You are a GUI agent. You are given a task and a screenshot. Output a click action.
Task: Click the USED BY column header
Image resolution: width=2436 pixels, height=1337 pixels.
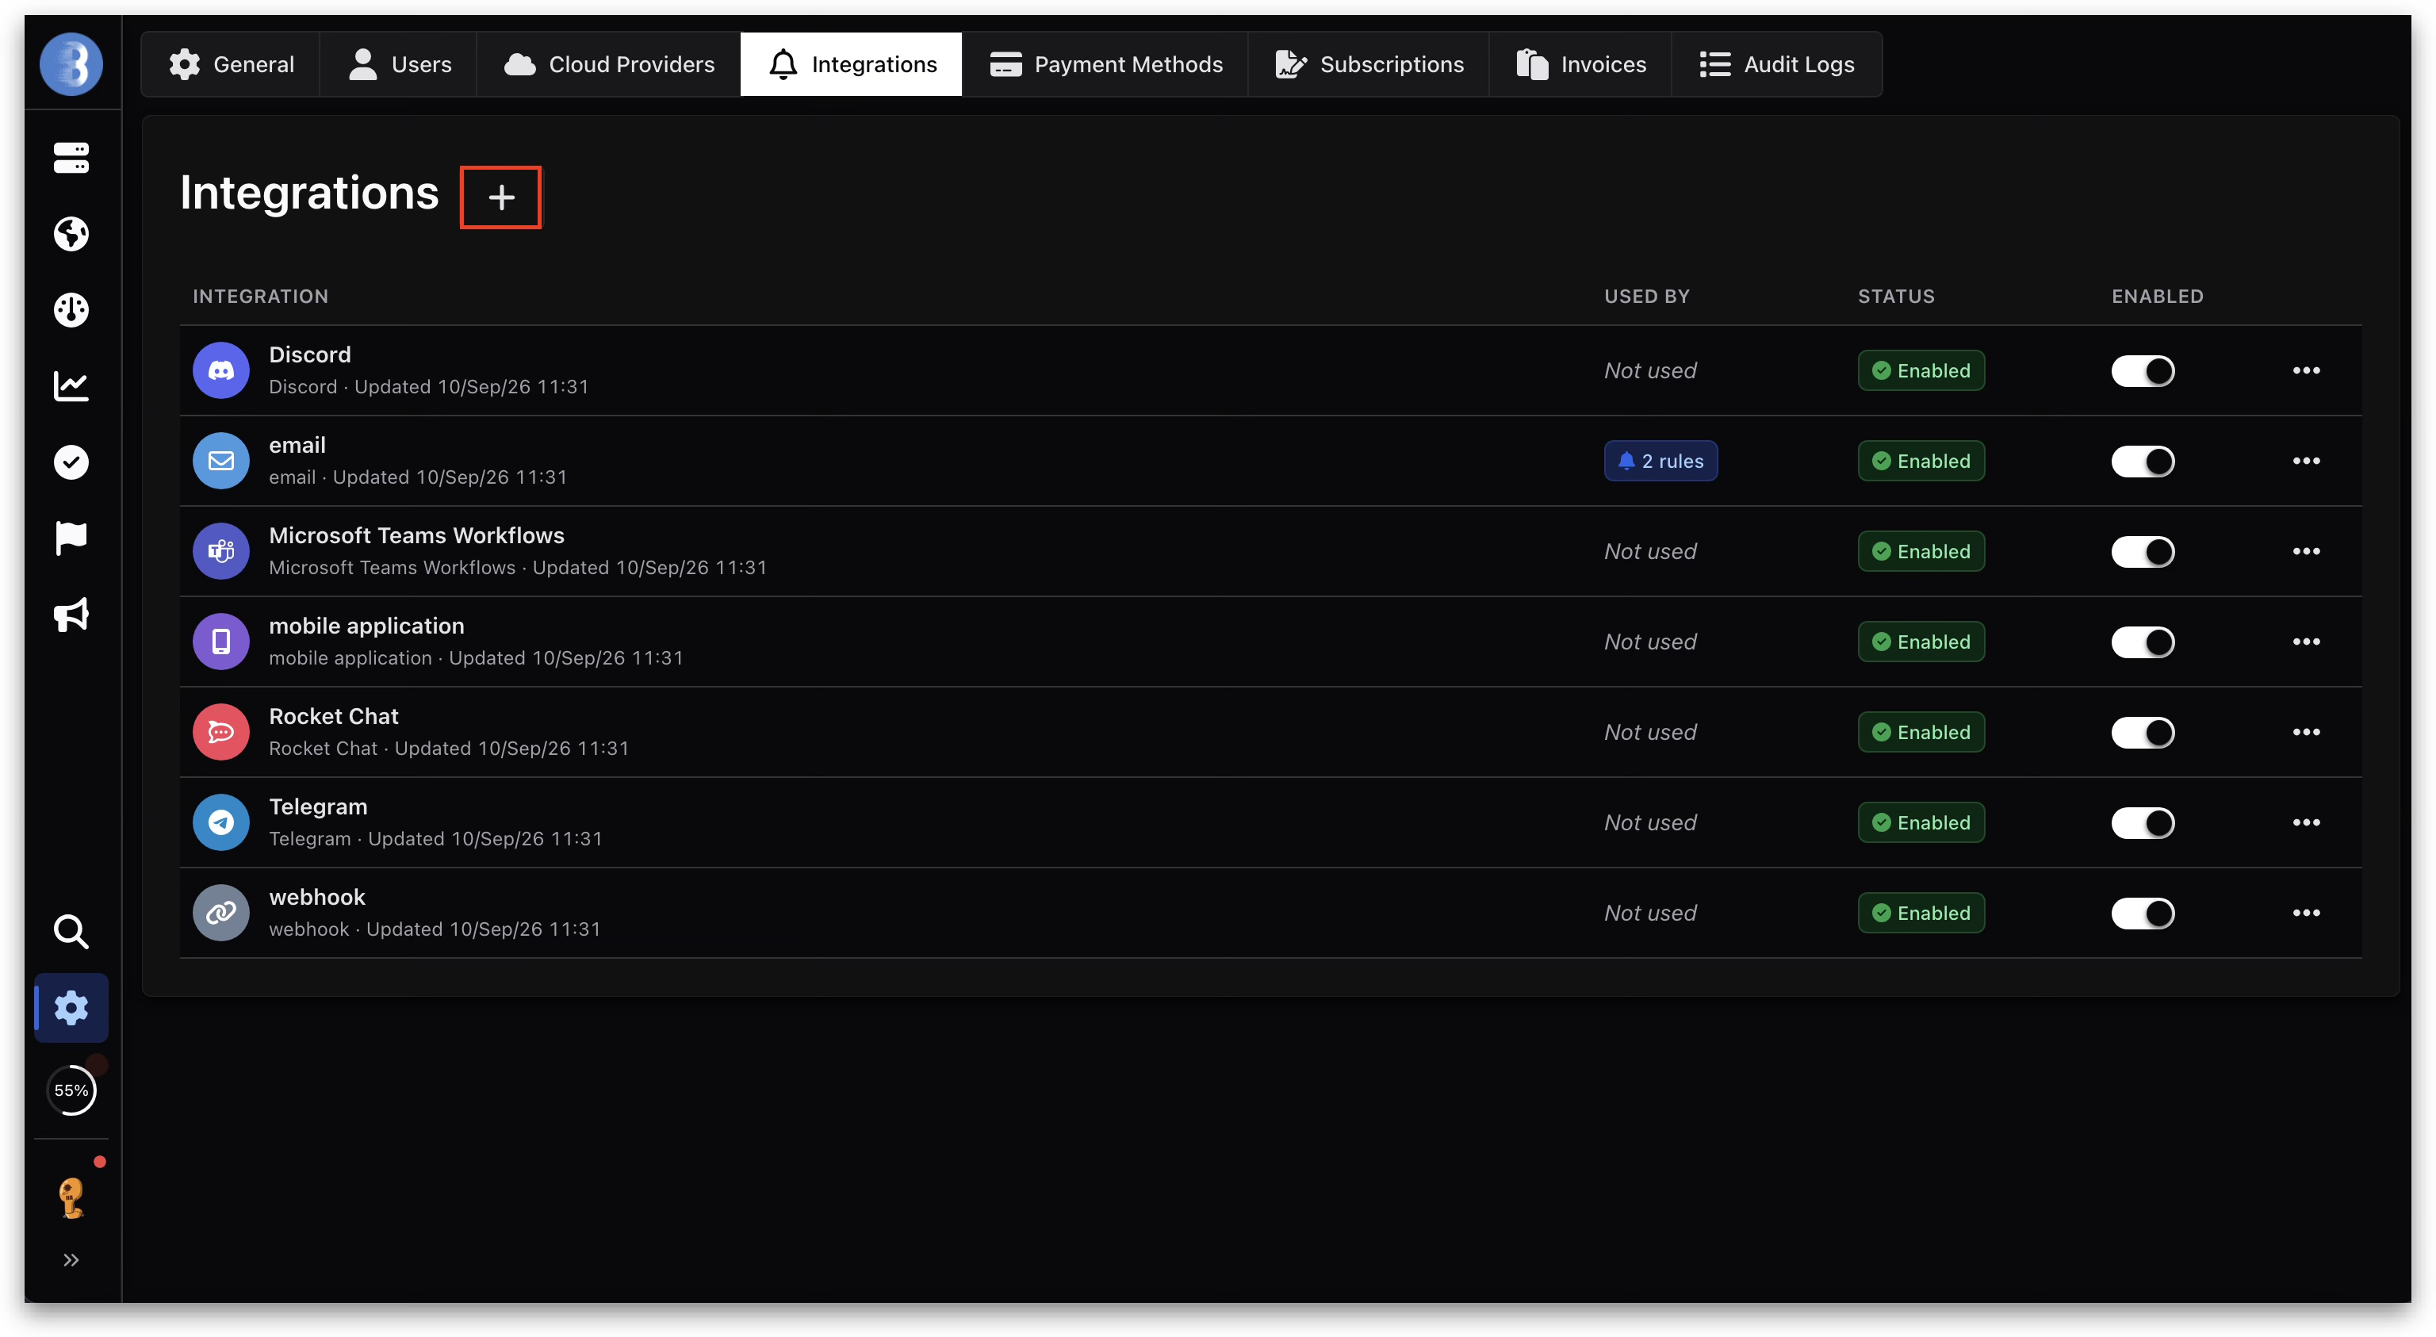click(1646, 296)
